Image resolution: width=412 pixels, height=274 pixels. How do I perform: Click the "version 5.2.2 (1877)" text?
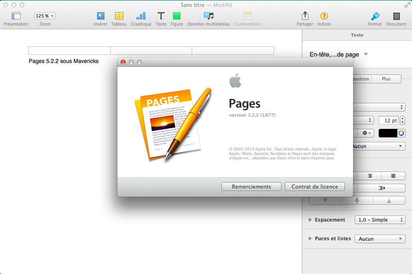(x=252, y=115)
